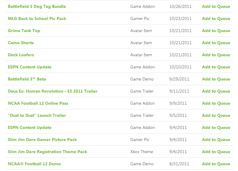Open NCAA Football 12 Demo link
This screenshot has height=171, width=238.
click(x=34, y=164)
